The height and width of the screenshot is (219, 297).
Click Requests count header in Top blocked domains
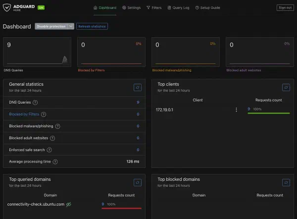point(270,195)
